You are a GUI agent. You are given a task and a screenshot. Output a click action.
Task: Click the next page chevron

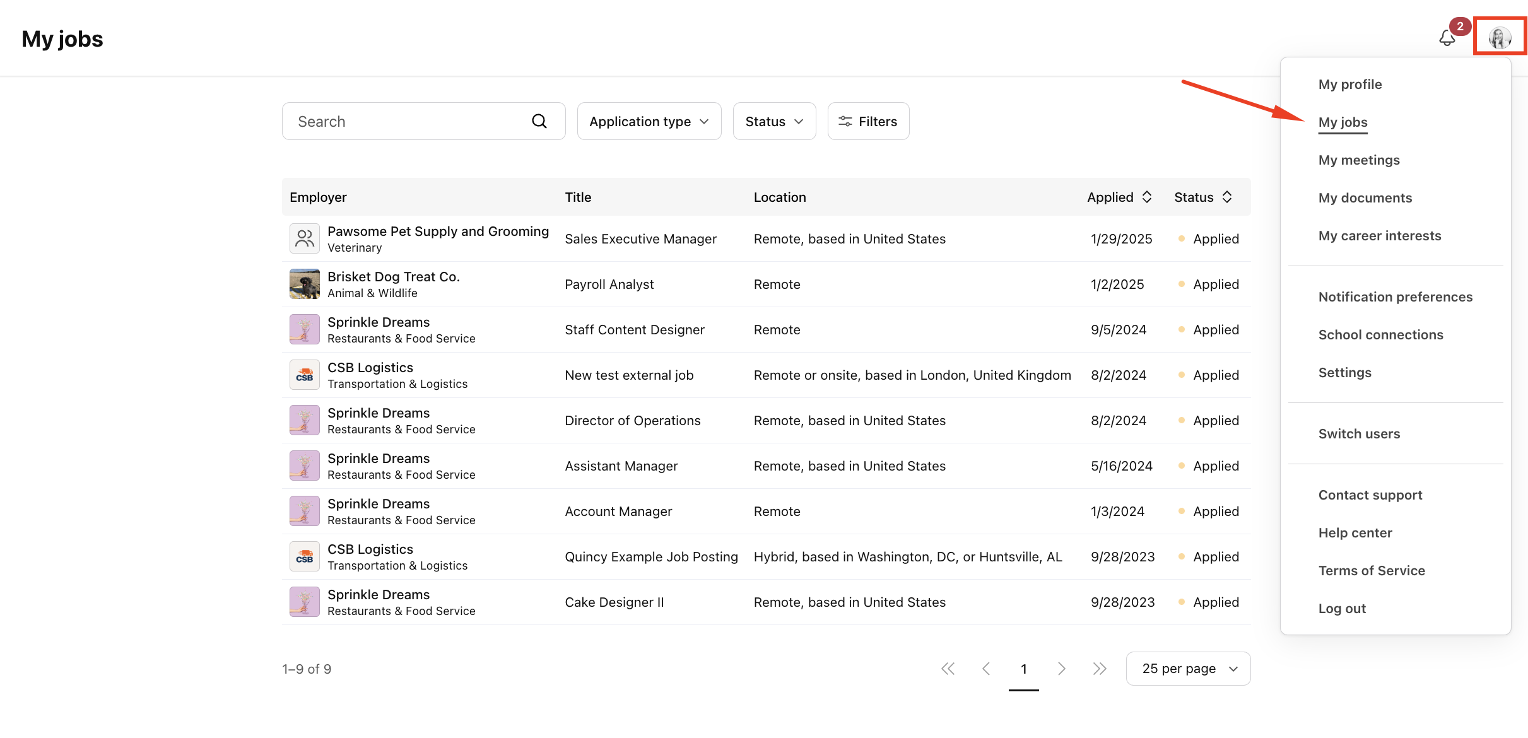[1061, 669]
